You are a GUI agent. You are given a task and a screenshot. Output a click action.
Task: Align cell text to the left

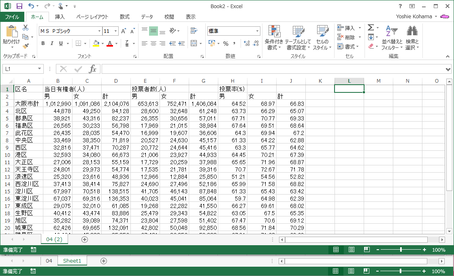pyautogui.click(x=144, y=43)
